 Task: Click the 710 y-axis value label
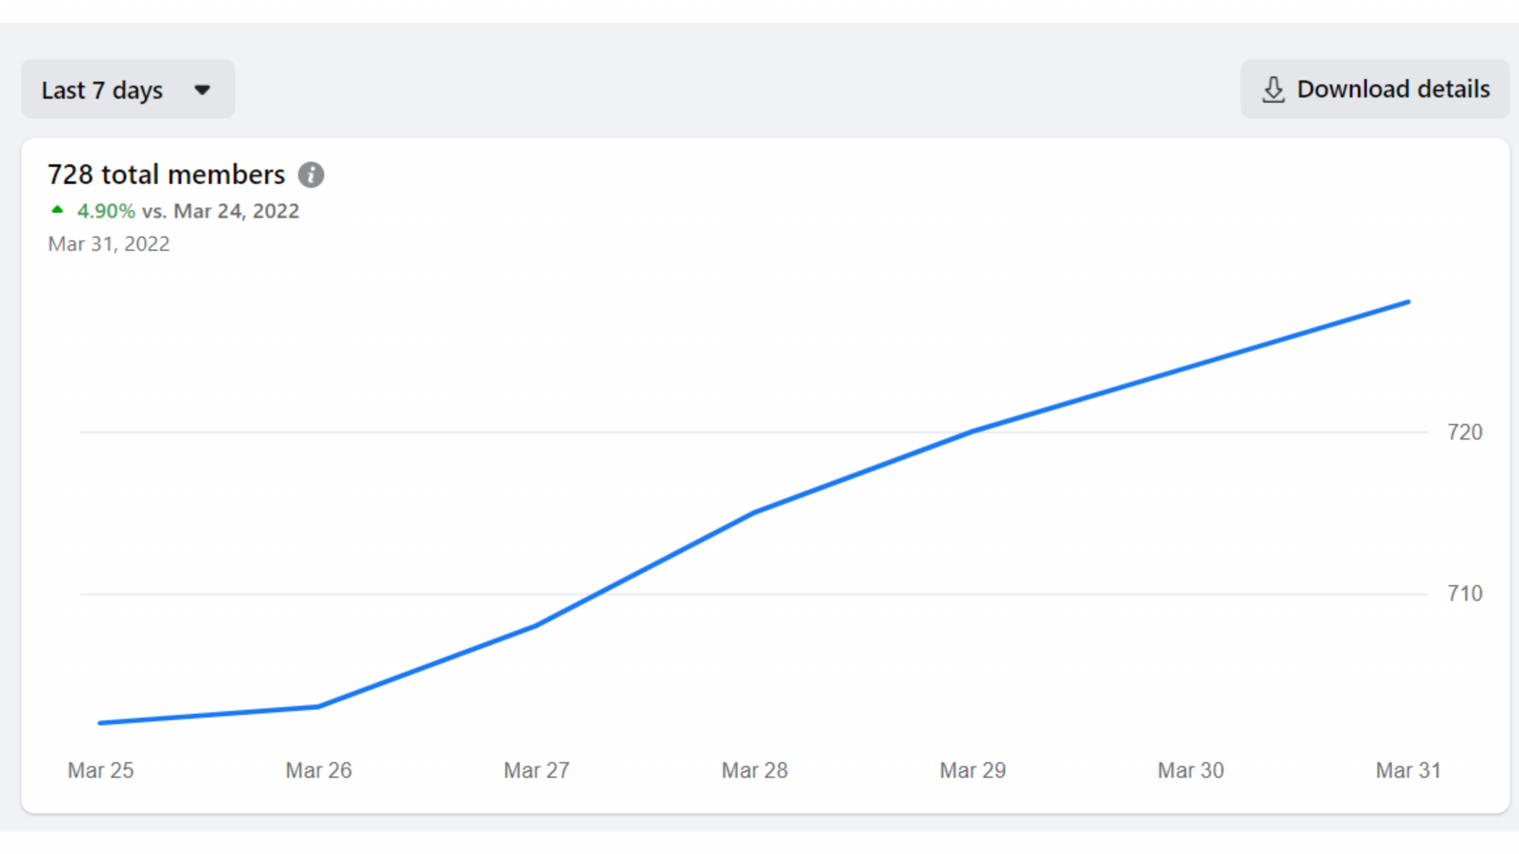tap(1464, 594)
